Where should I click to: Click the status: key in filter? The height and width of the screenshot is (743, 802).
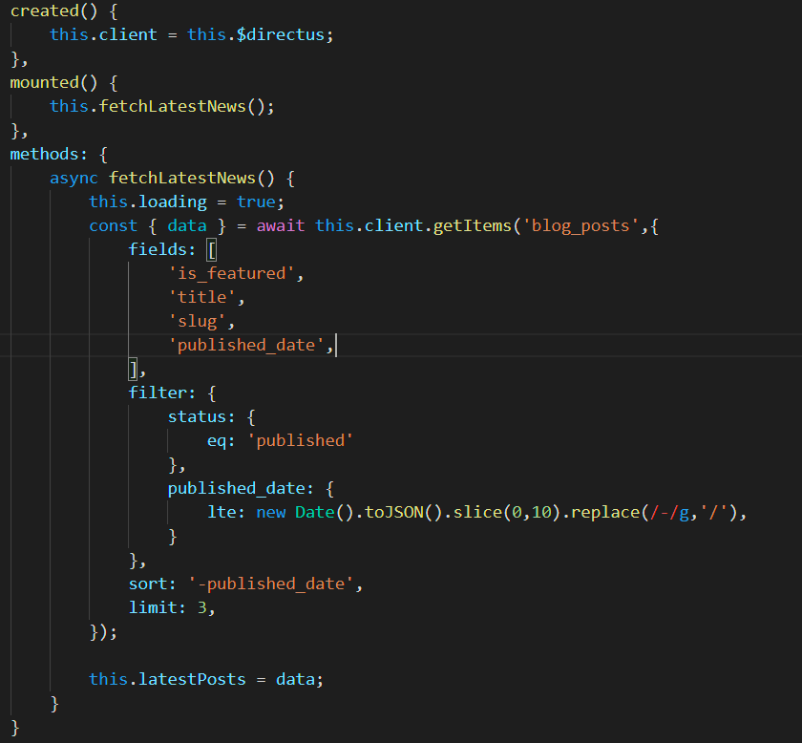pyautogui.click(x=198, y=416)
